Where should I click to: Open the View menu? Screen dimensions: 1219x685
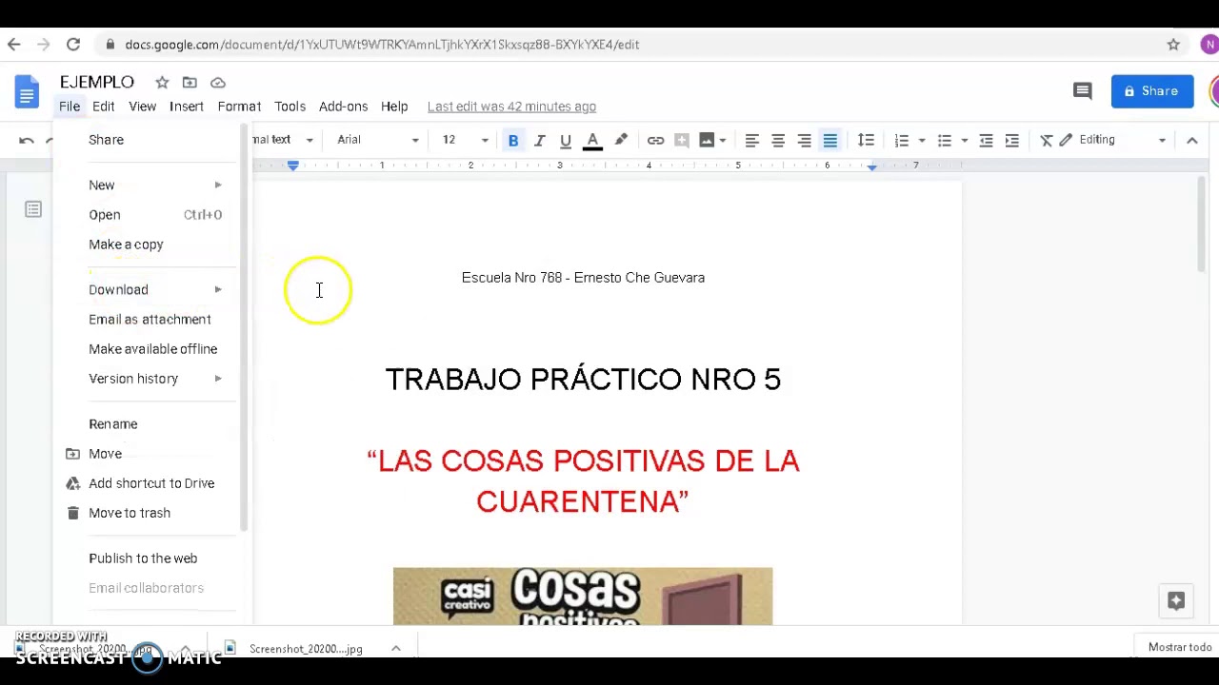pos(143,107)
